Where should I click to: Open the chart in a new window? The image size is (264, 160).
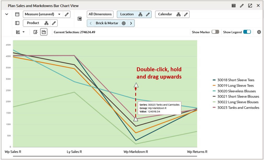coord(250,5)
